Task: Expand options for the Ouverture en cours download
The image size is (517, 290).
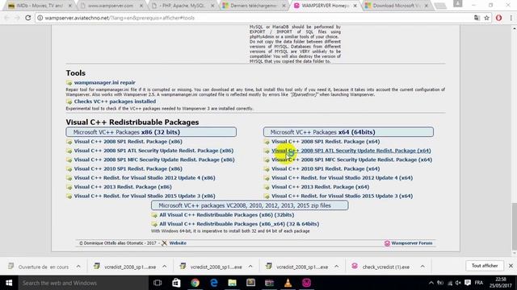Action: tap(78, 267)
